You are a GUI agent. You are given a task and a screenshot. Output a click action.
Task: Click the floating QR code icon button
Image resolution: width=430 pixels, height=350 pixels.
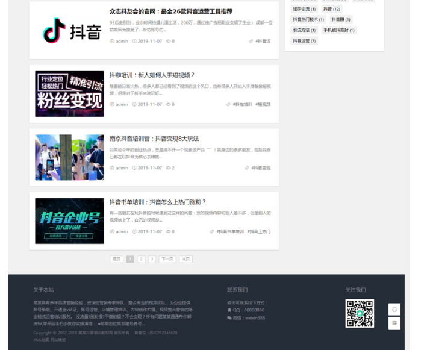pyautogui.click(x=394, y=323)
